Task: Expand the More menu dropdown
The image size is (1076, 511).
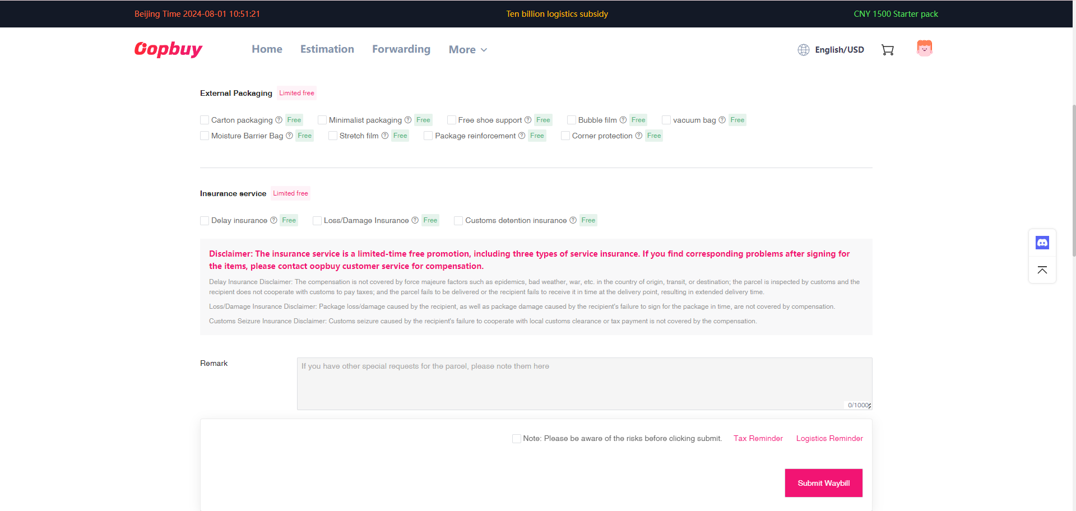Action: 468,50
